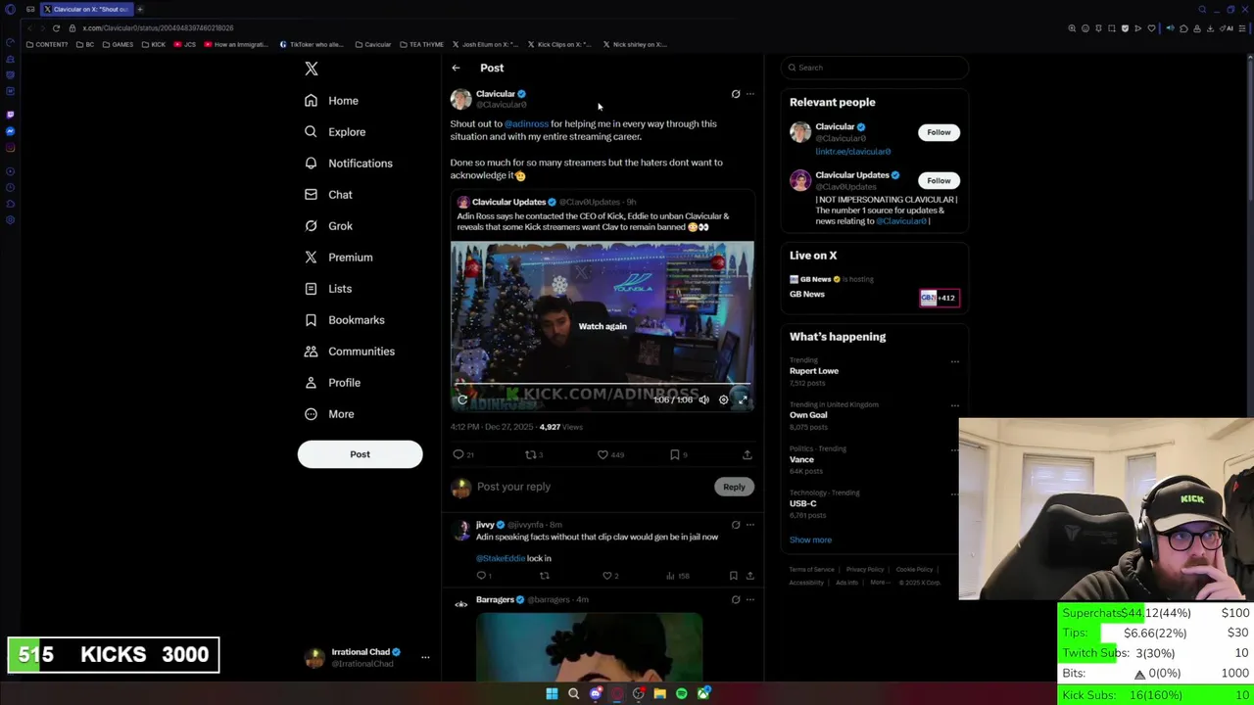The image size is (1254, 705).
Task: Open the three-dot menu on Clavicular's post
Action: pos(750,94)
